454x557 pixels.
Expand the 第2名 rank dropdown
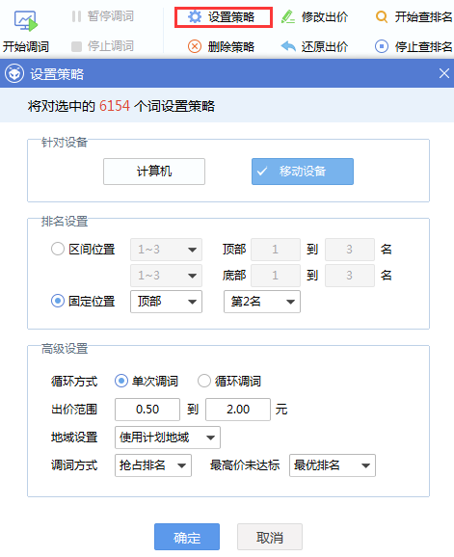[x=262, y=302]
